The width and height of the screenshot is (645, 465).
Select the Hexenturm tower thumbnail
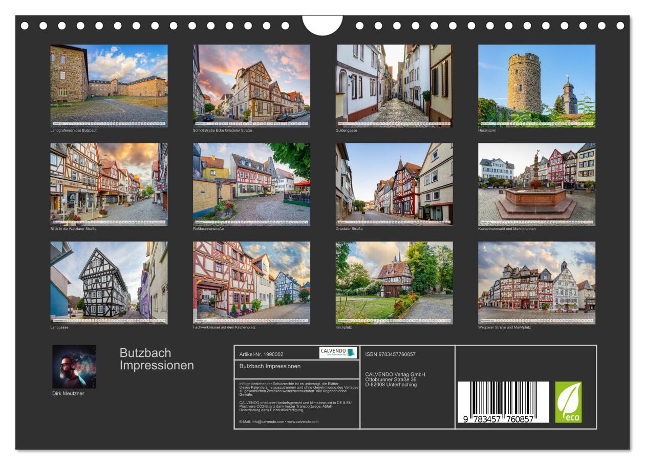tap(536, 85)
